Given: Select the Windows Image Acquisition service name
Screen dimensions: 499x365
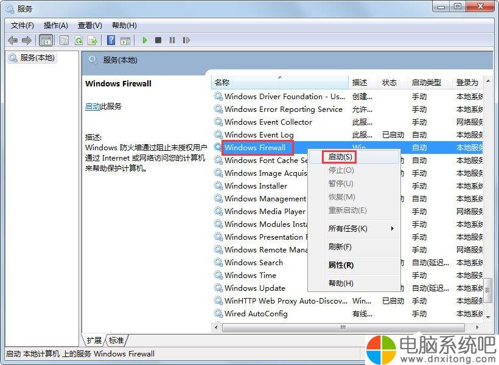Looking at the screenshot, I should 266,173.
